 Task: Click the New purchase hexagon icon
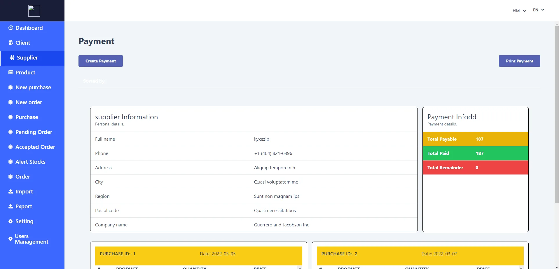pos(11,88)
